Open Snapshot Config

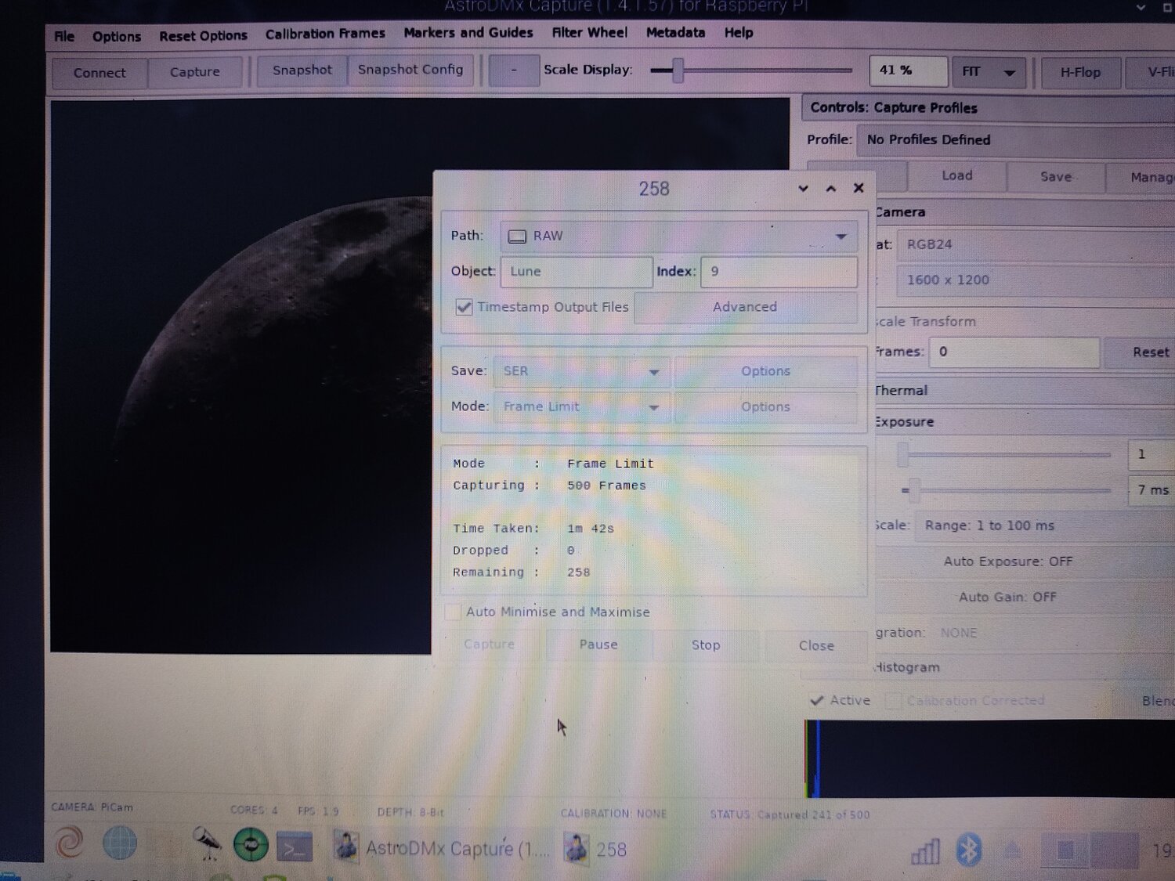[x=410, y=70]
